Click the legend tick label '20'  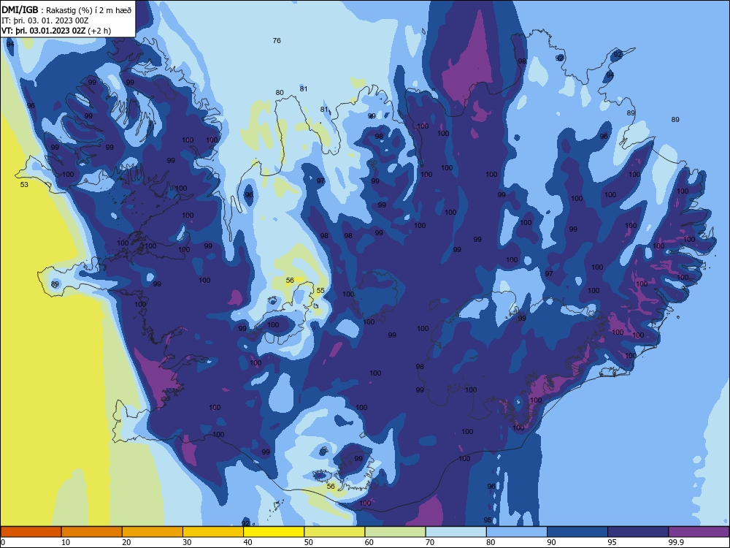(x=126, y=542)
